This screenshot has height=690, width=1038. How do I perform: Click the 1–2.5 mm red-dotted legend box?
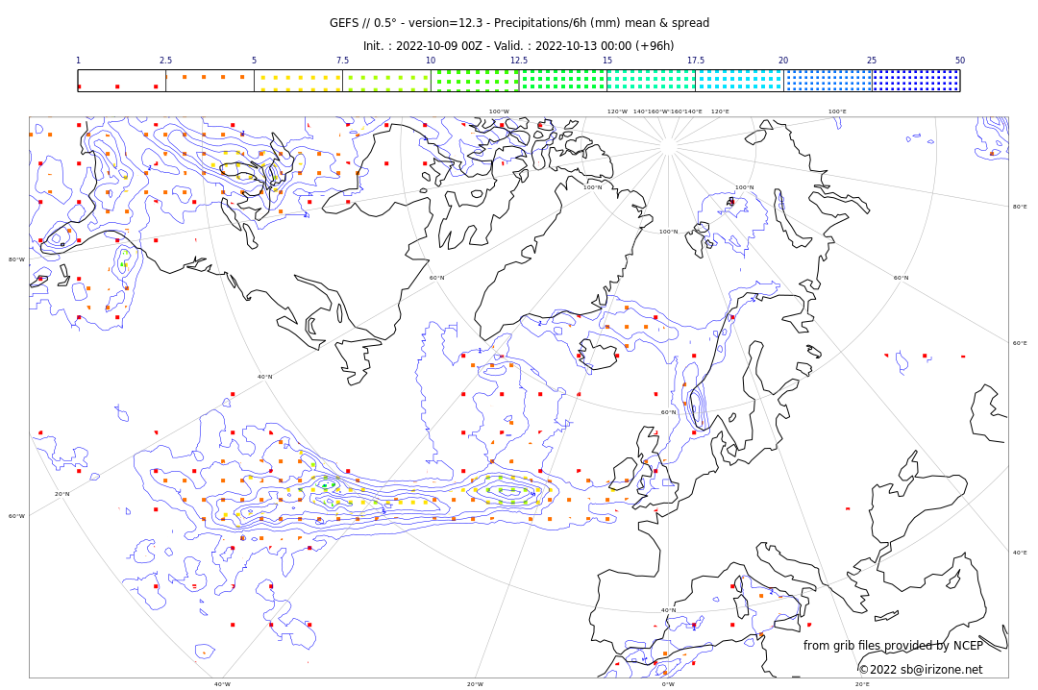tap(121, 81)
